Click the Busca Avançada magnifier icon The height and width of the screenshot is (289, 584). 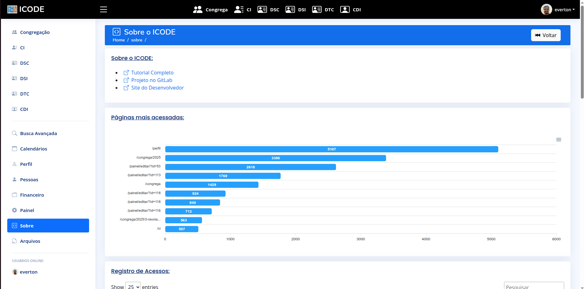pyautogui.click(x=14, y=133)
